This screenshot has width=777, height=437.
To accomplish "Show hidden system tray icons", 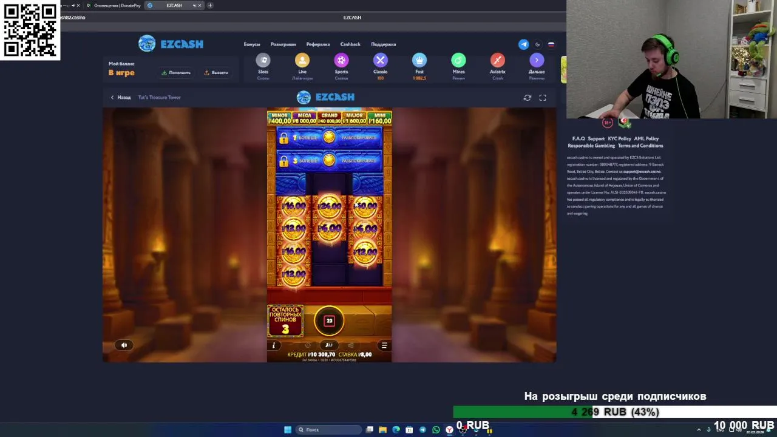I will (x=699, y=430).
